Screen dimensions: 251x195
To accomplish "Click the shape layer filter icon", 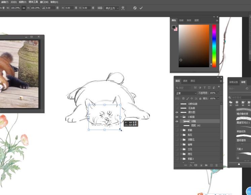I will pos(209,87).
